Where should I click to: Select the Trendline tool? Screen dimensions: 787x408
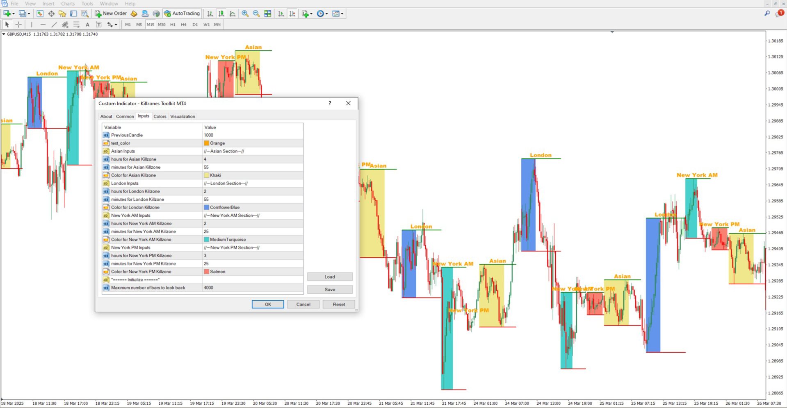click(x=54, y=25)
